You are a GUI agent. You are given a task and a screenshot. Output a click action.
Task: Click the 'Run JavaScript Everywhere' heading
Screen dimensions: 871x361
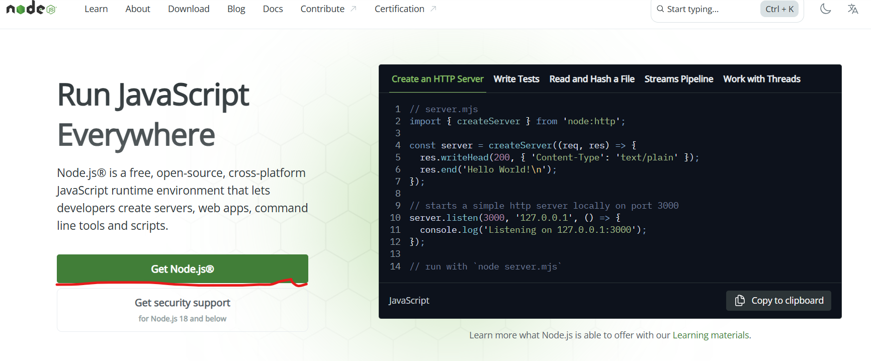[x=153, y=115]
